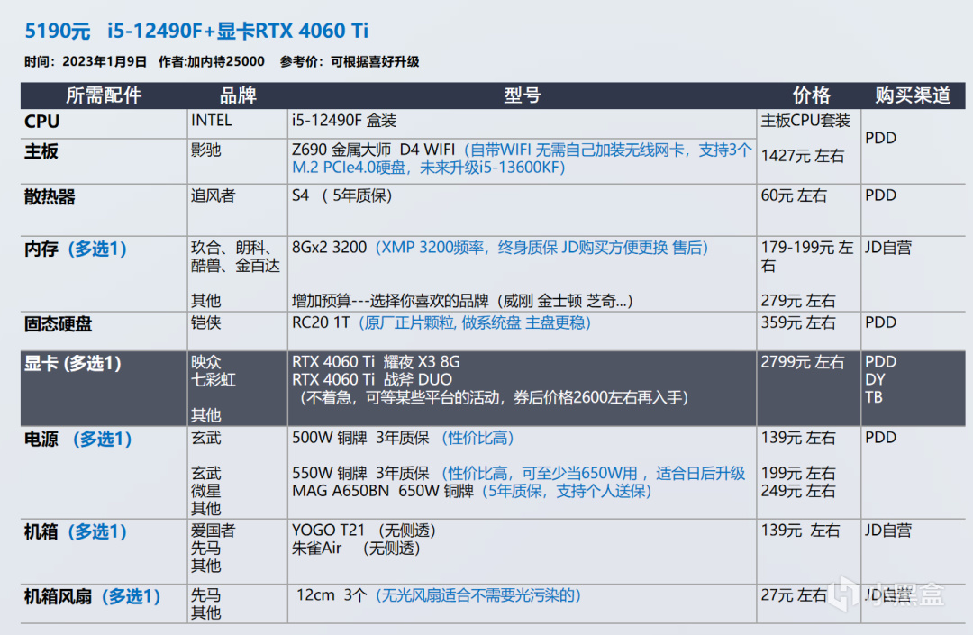Click the 'S4 (5年质保)' model cell
The image size is (973, 635).
(x=342, y=196)
